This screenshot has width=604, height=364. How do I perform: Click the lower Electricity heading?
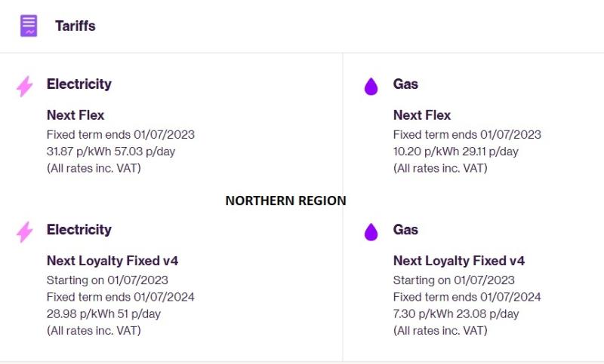79,230
